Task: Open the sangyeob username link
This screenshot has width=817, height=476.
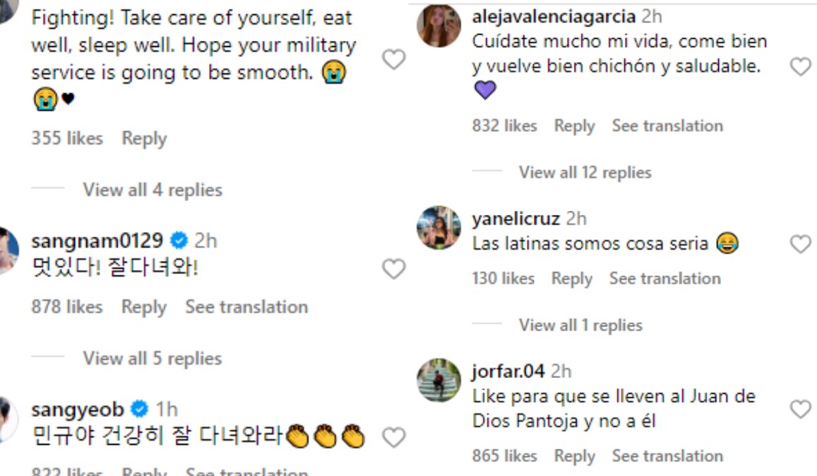Action: click(78, 409)
